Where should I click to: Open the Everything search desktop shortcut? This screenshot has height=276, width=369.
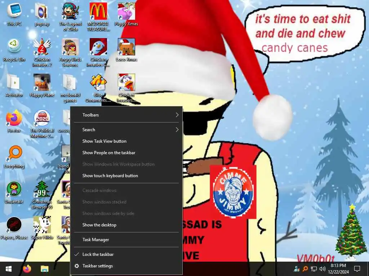click(14, 157)
